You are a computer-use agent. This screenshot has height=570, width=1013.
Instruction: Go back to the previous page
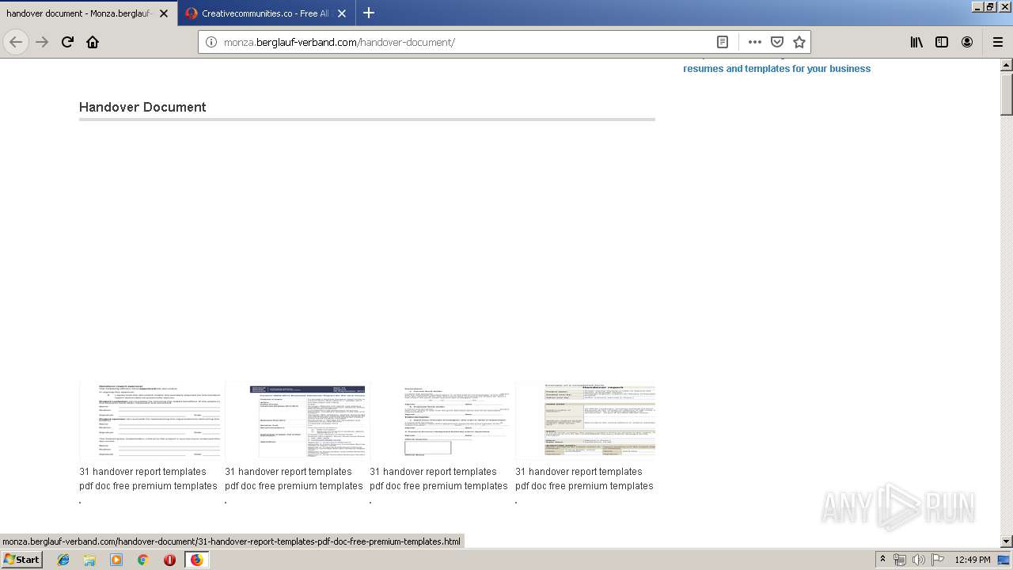click(x=16, y=42)
